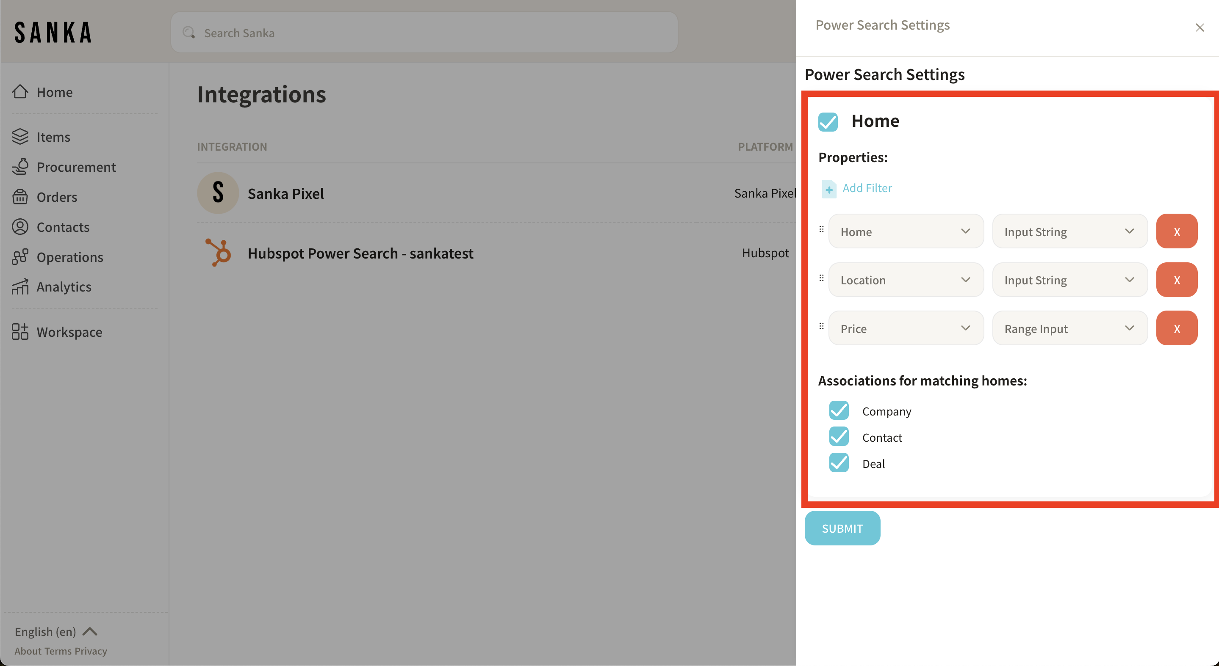Image resolution: width=1219 pixels, height=666 pixels.
Task: Remove the Price filter with its X button
Action: point(1176,328)
